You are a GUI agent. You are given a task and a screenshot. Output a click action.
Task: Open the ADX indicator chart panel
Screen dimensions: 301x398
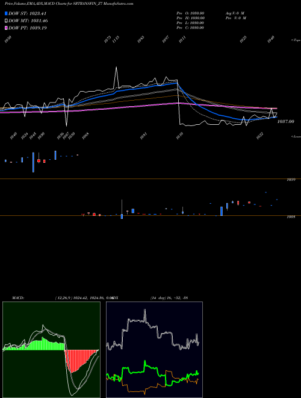154,350
